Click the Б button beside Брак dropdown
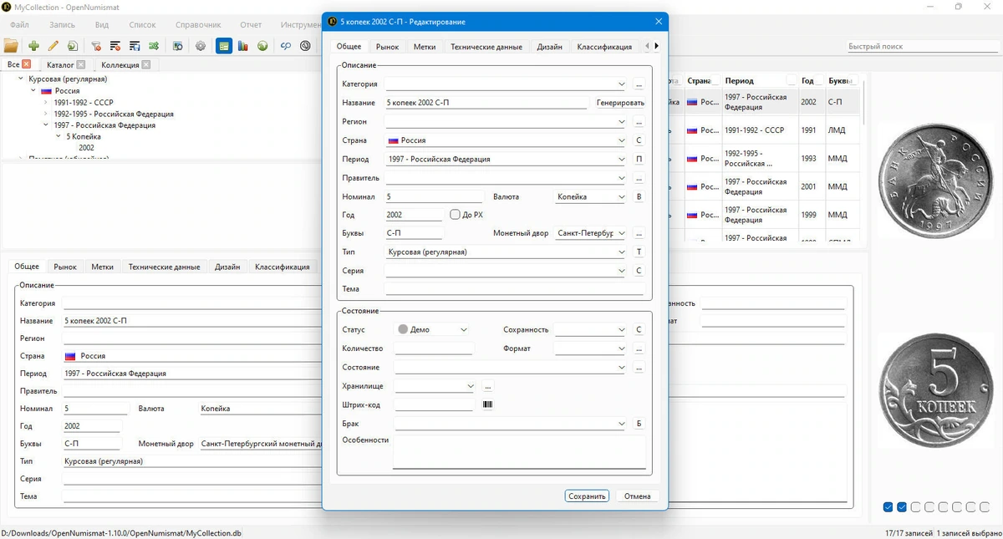This screenshot has width=1003, height=539. (x=639, y=424)
